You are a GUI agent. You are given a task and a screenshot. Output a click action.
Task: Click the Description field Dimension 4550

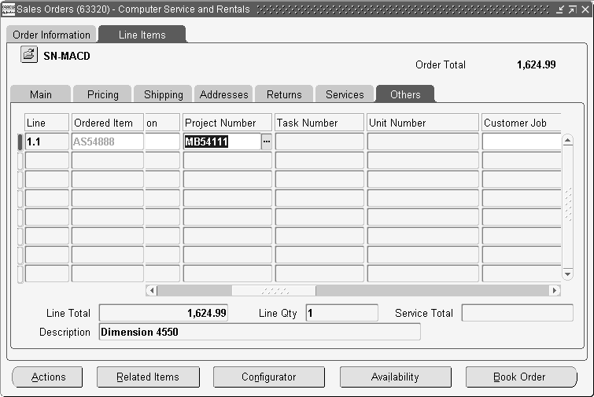tap(260, 332)
